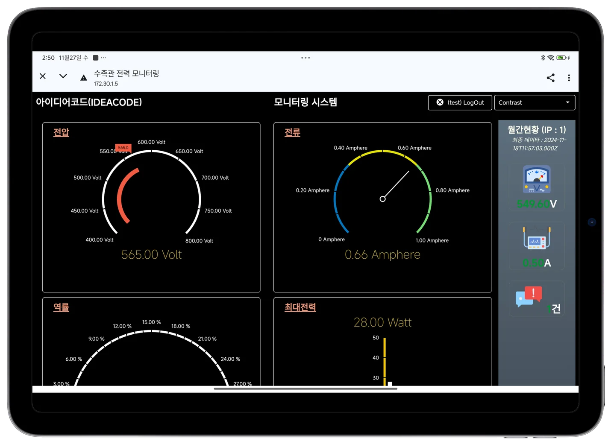The width and height of the screenshot is (611, 444).
Task: Click the 565.00 Volt reading
Action: pos(151,254)
